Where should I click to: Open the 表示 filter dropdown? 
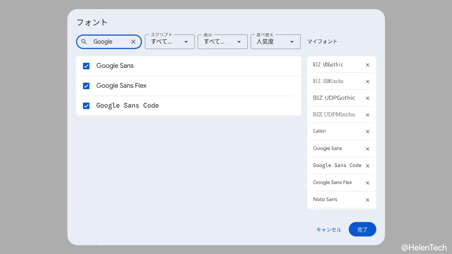(222, 42)
